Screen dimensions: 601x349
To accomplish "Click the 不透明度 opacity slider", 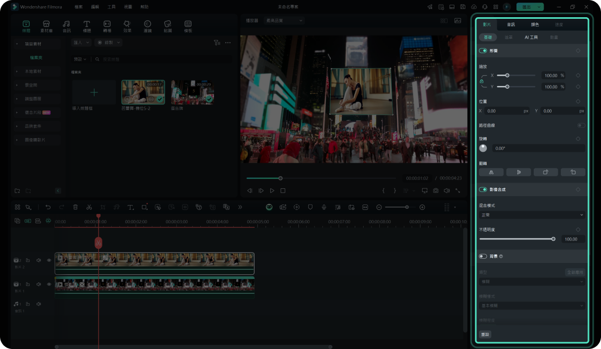I will click(518, 239).
